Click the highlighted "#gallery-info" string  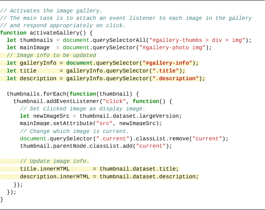click(167, 63)
